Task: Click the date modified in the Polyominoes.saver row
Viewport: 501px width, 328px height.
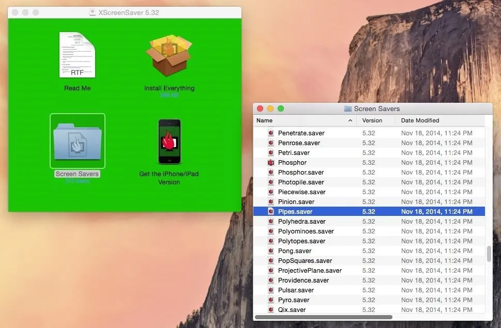Action: point(437,231)
